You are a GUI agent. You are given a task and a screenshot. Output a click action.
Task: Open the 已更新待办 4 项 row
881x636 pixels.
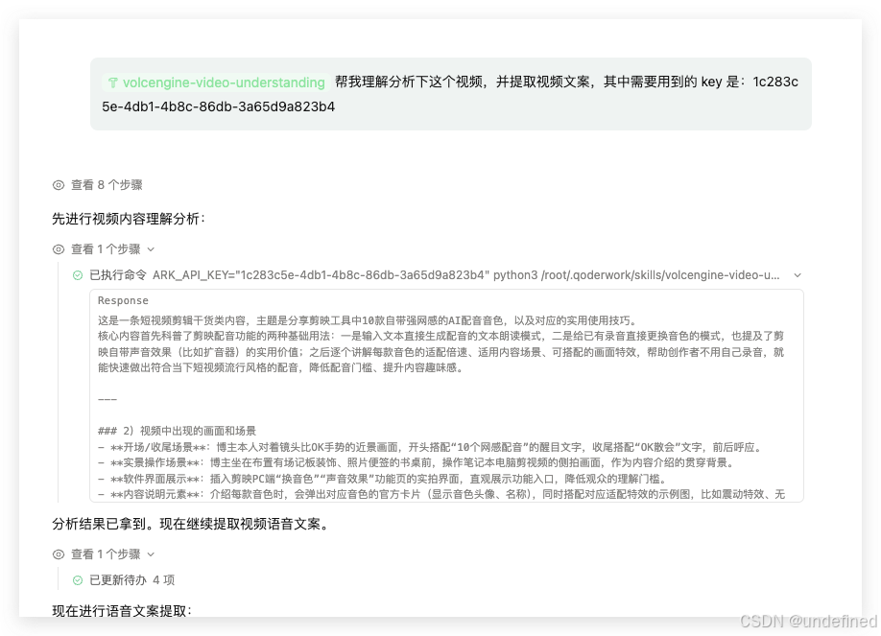pyautogui.click(x=124, y=579)
